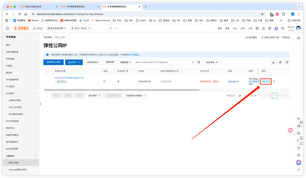Tick the checkbox in the bottom bulk-action bar
306x178 pixels.
[48, 95]
